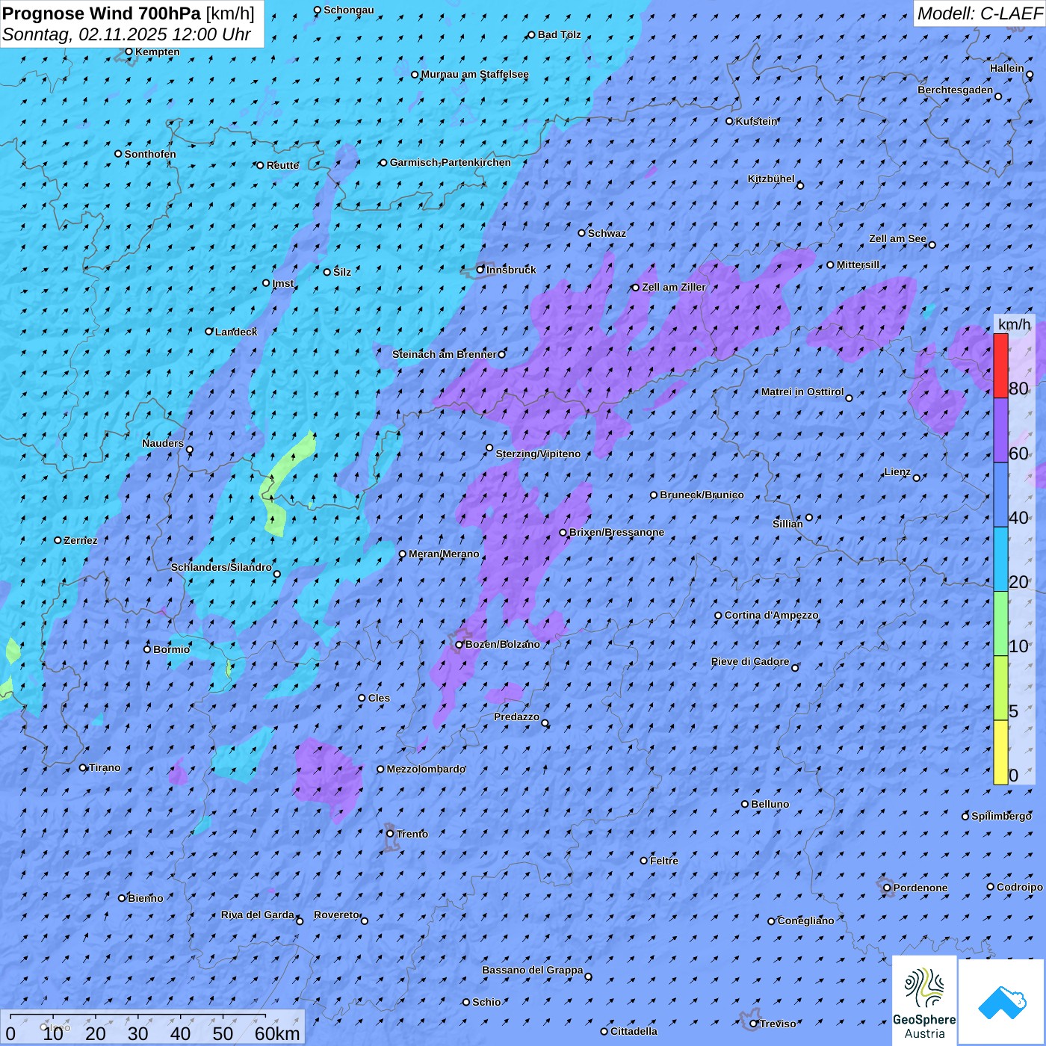The image size is (1046, 1046).
Task: Click the 'Steinach am Brenner' label
Action: pyautogui.click(x=445, y=354)
